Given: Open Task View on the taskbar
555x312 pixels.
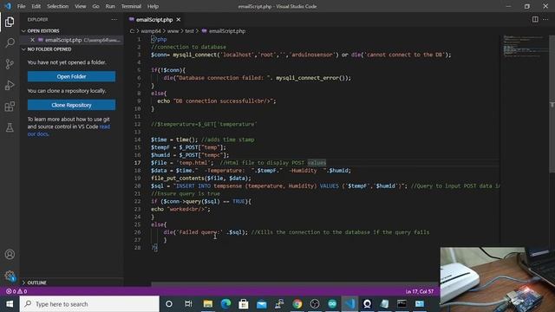Looking at the screenshot, I should pyautogui.click(x=188, y=304).
